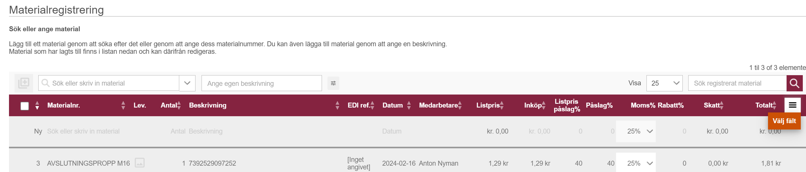Click the magnifier search button
Screen dimensions: 806x172
[x=794, y=83]
